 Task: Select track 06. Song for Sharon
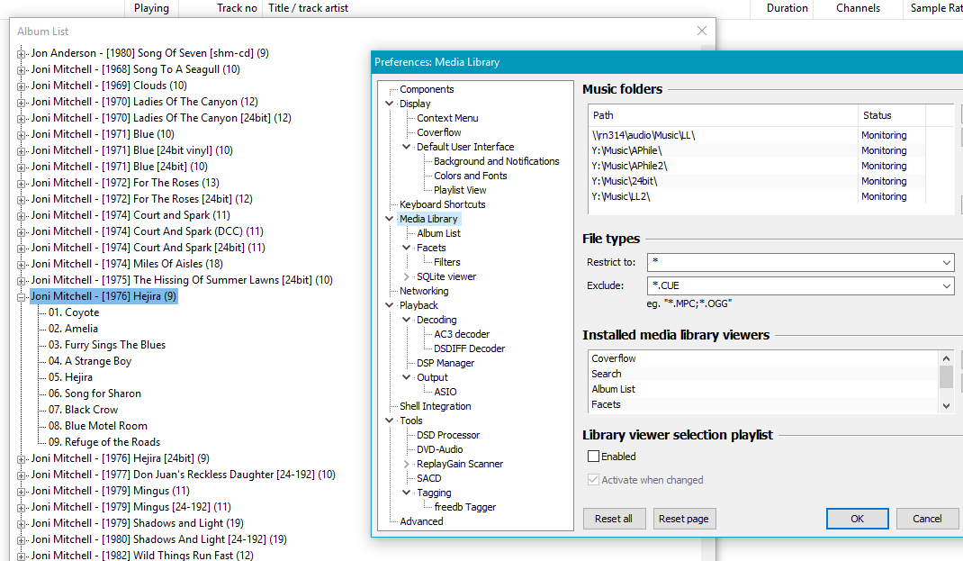[x=94, y=394]
